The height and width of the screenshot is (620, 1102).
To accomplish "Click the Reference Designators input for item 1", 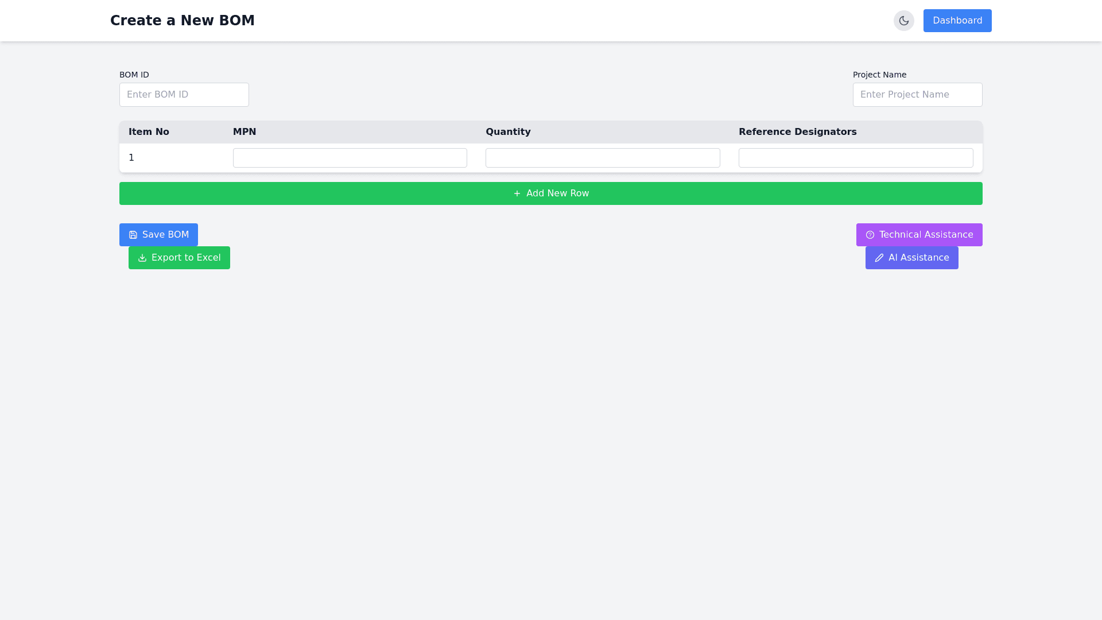I will (x=855, y=157).
